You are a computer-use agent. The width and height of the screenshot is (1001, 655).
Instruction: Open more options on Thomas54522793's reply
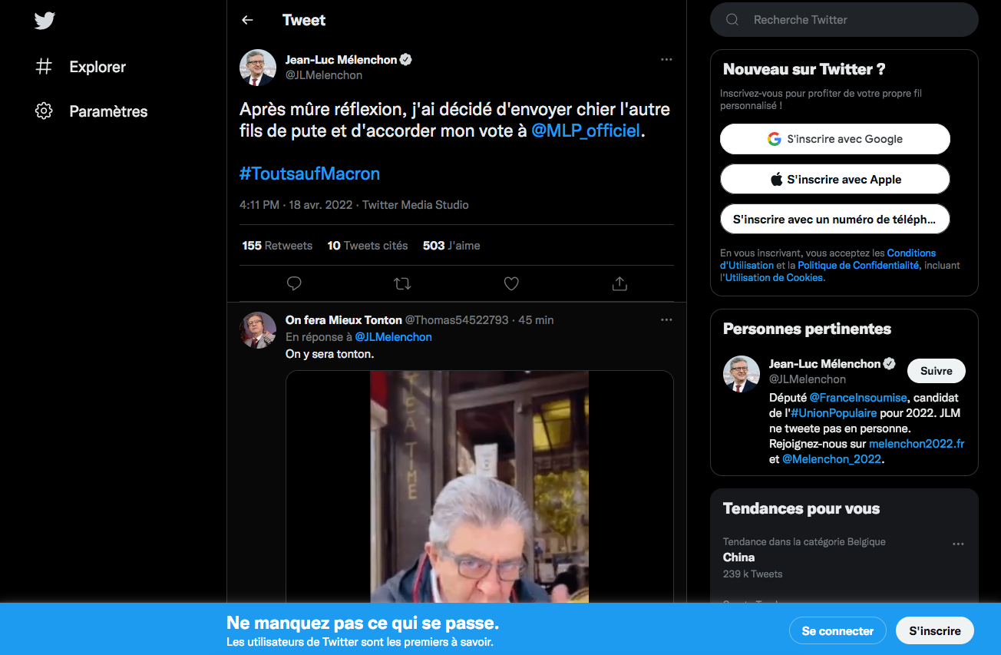pyautogui.click(x=666, y=320)
